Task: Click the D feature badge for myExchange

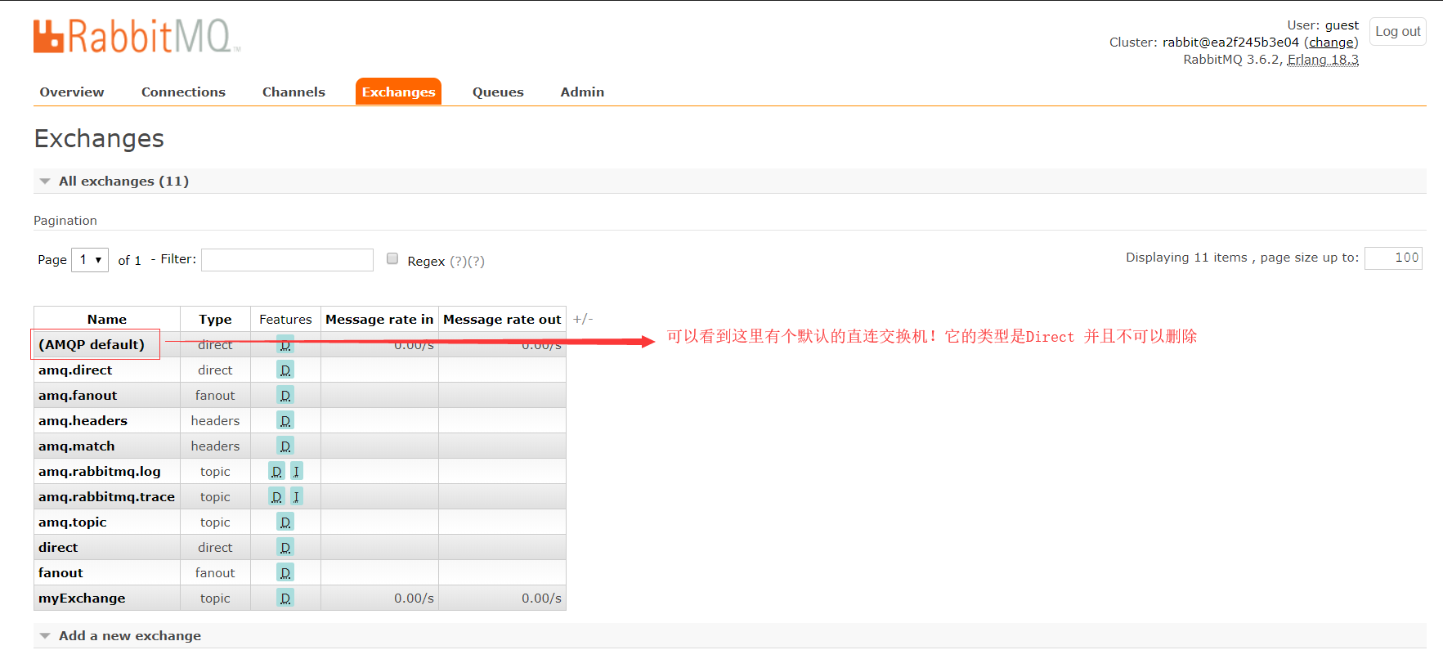Action: (x=285, y=598)
